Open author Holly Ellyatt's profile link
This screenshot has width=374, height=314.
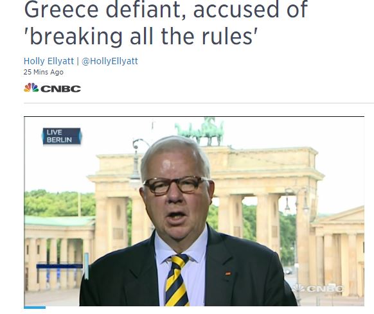49,61
